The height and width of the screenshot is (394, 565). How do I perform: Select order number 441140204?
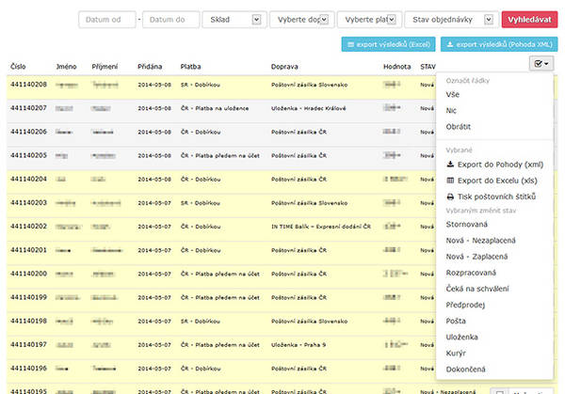tap(28, 179)
